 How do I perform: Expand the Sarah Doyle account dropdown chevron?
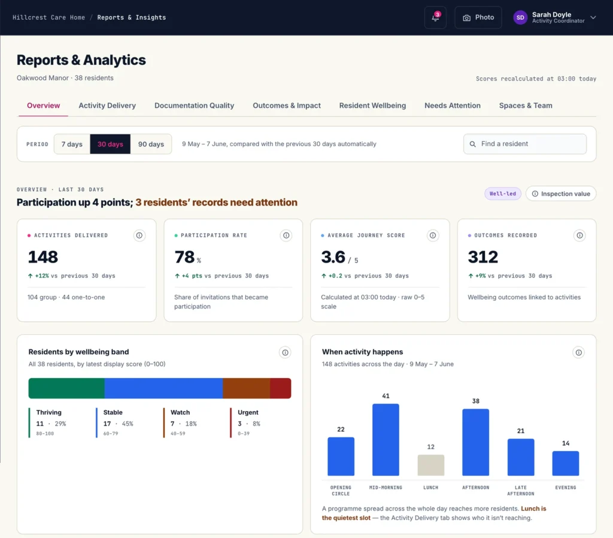pyautogui.click(x=593, y=17)
